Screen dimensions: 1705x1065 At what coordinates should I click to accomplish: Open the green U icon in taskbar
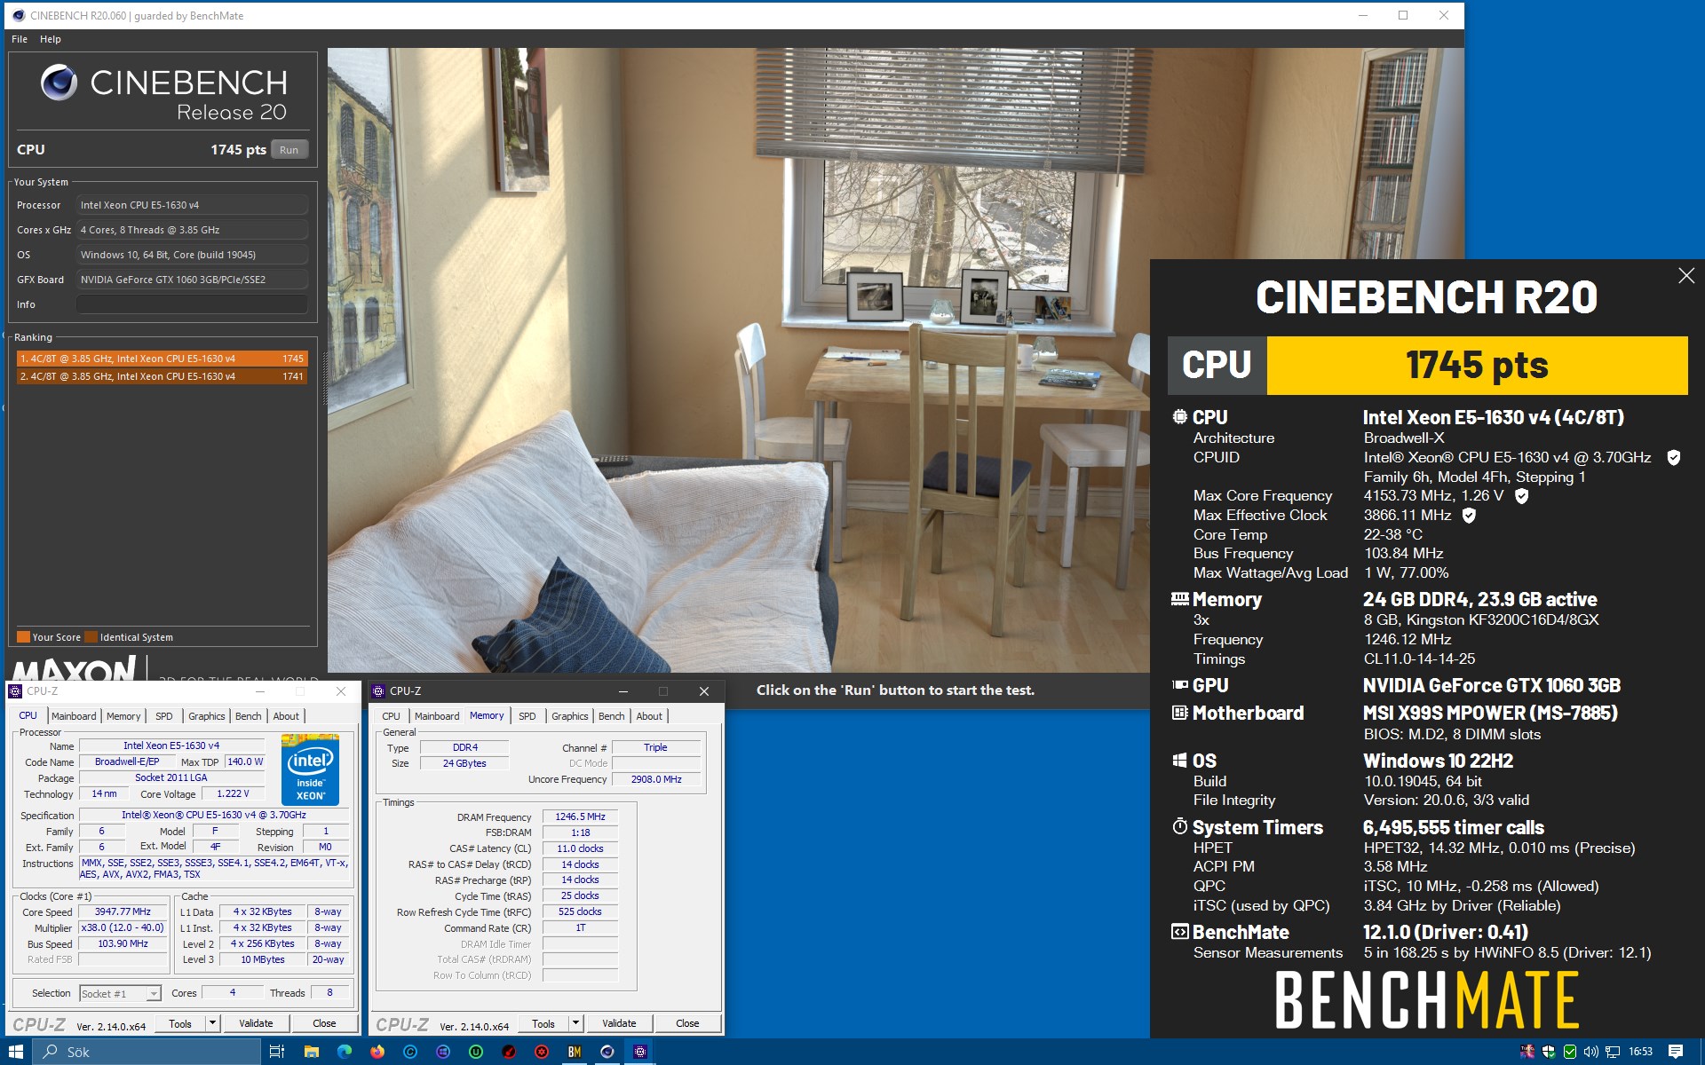(476, 1052)
